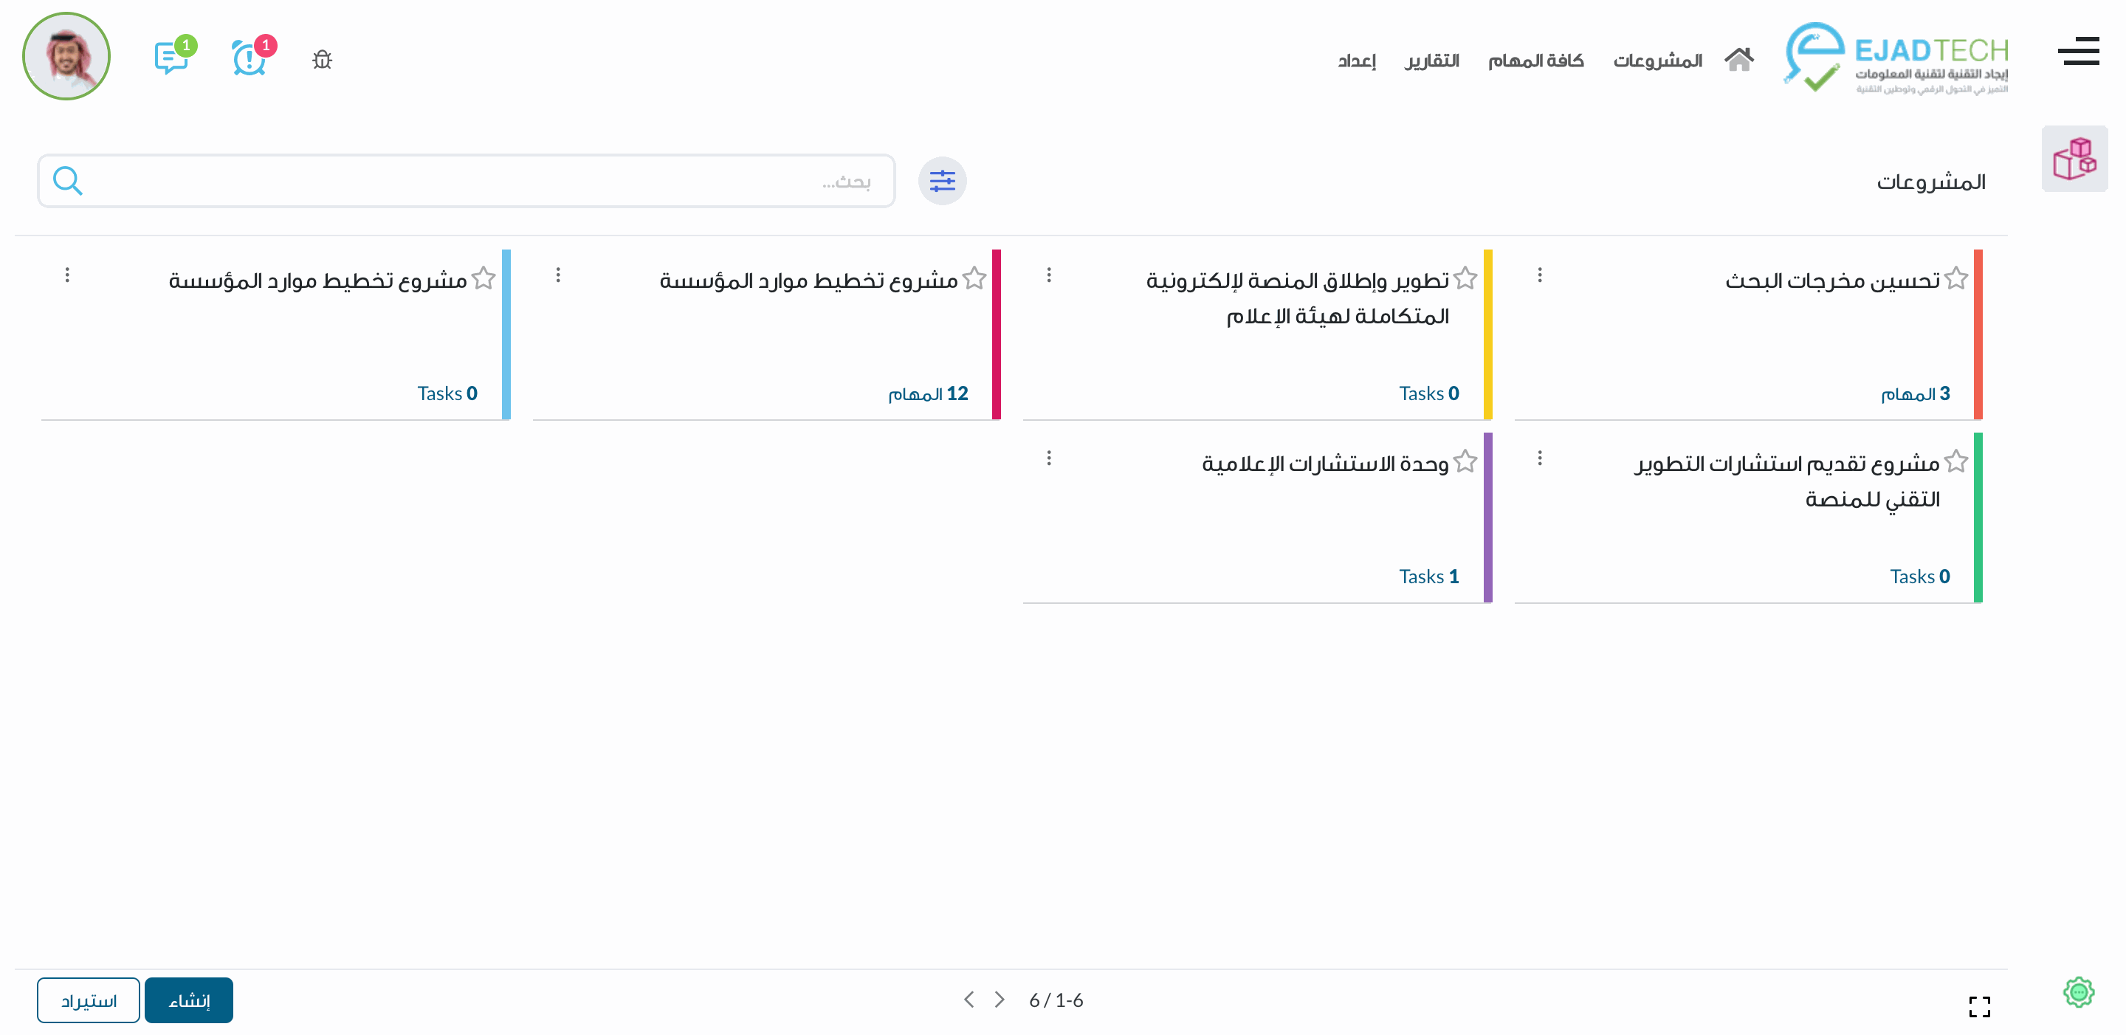Image resolution: width=2126 pixels, height=1035 pixels.
Task: Click the إنشاء button
Action: point(188,1000)
